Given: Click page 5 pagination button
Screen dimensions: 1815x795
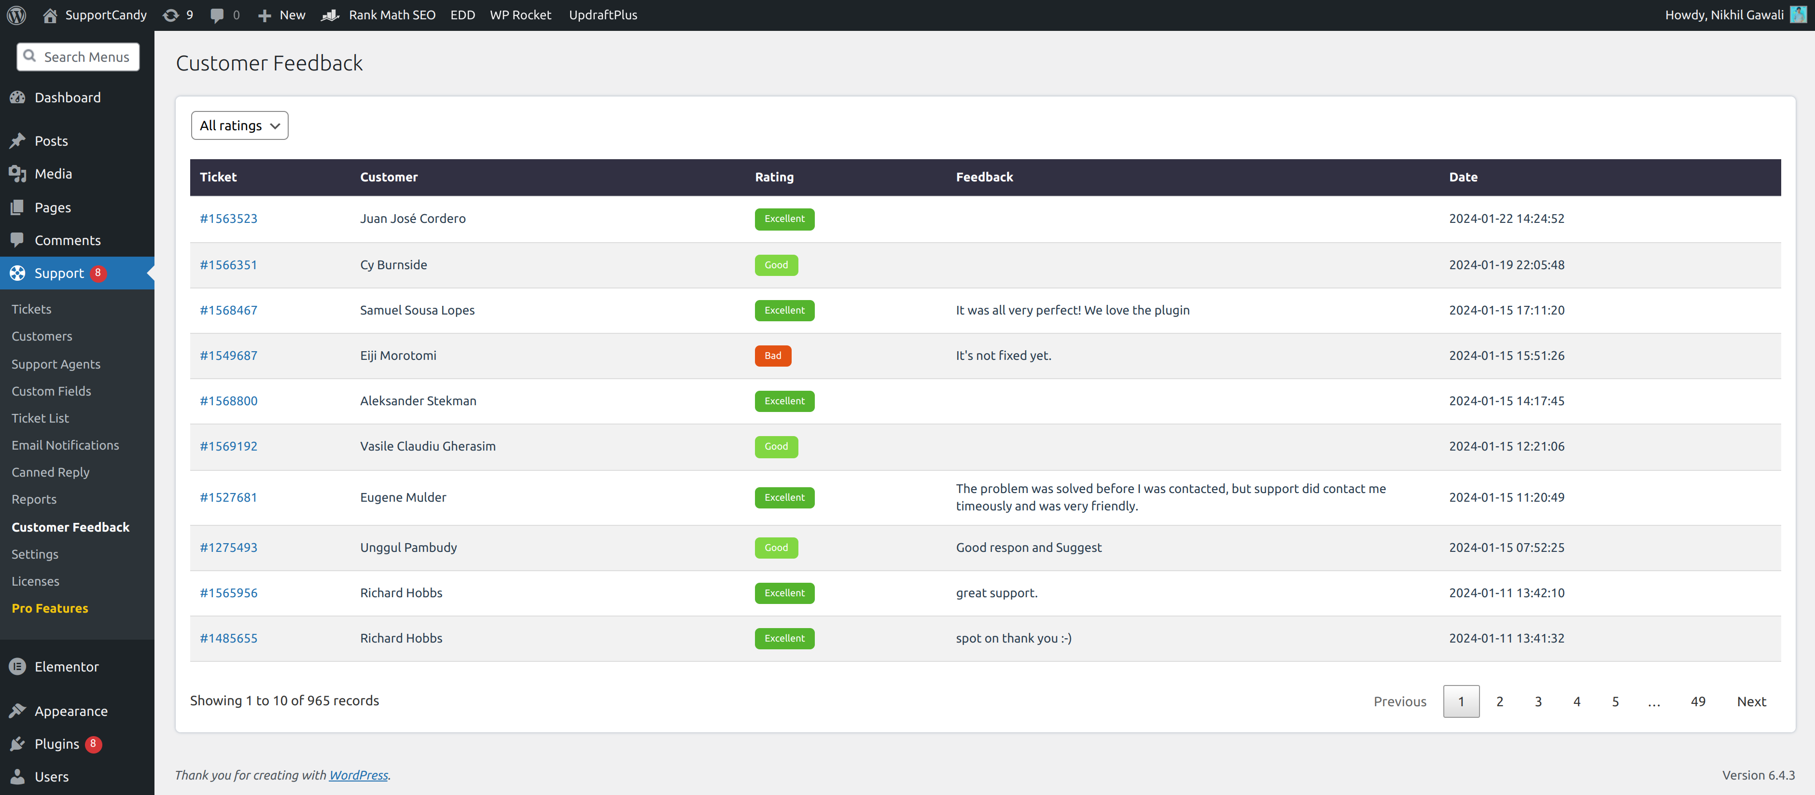Looking at the screenshot, I should [1615, 700].
